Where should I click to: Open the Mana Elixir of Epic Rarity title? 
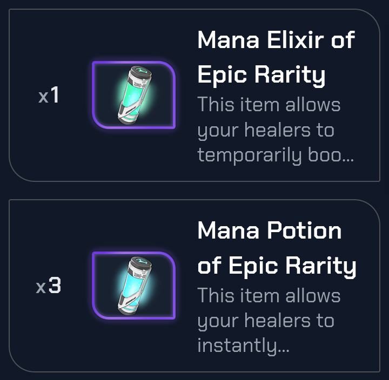(x=276, y=57)
